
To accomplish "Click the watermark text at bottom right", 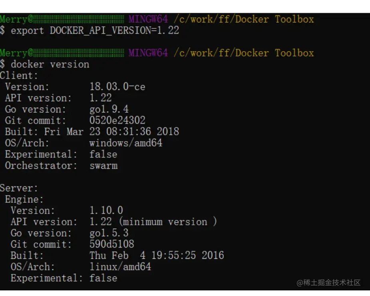I will click(x=328, y=282).
